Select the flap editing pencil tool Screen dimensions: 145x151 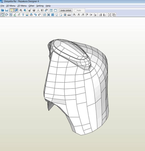pyautogui.click(x=19, y=15)
